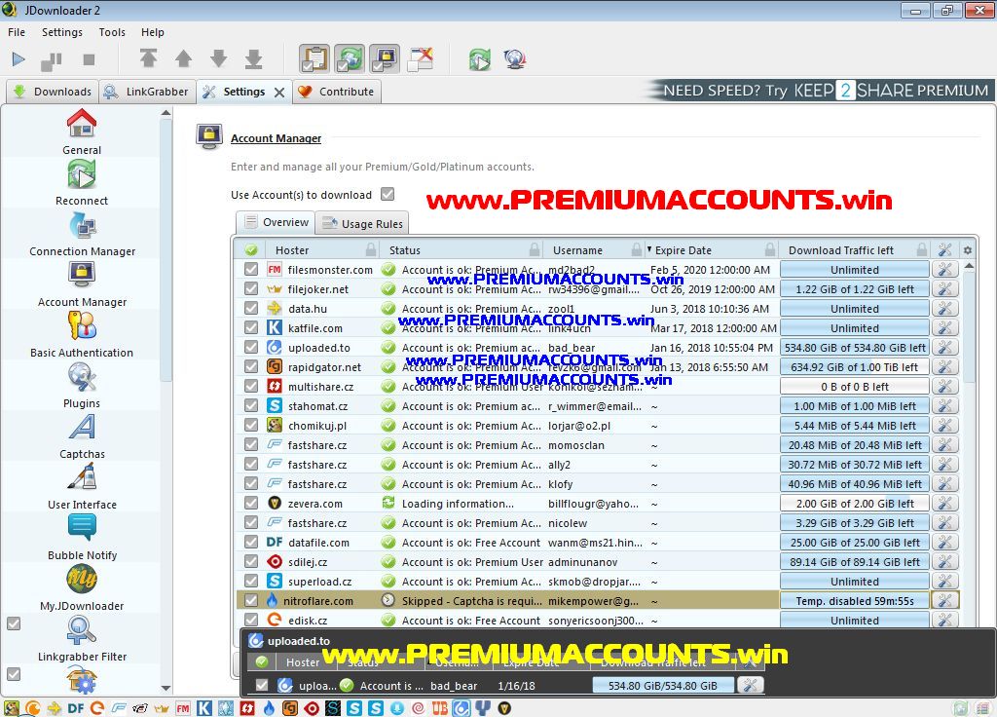Sort by Download Traffic left column
Image resolution: width=997 pixels, height=717 pixels.
(x=855, y=250)
